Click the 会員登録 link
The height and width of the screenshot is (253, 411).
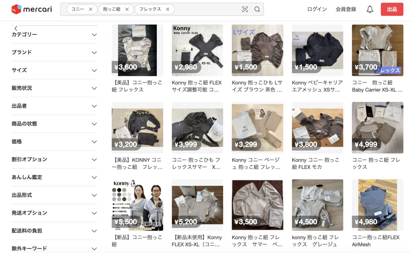pos(346,9)
